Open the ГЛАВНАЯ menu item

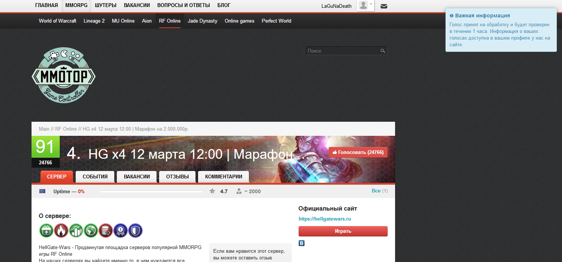tap(46, 5)
